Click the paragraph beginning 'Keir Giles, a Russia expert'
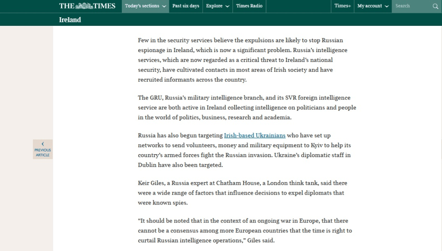This screenshot has width=442, height=251. pyautogui.click(x=242, y=192)
